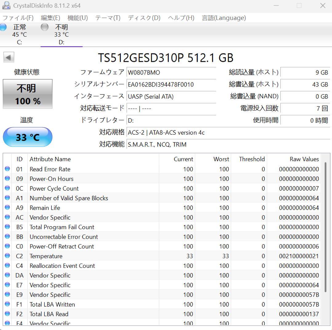Select the D: drive tab showing 33 °C
This screenshot has height=330, width=332.
coord(61,34)
